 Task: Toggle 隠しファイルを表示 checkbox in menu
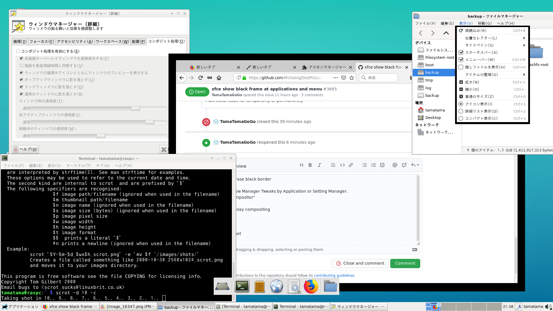461,67
